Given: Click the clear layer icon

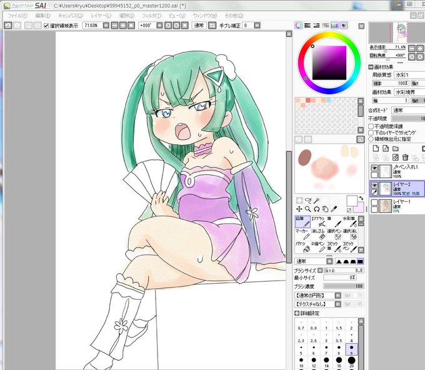Looking at the screenshot, I should click(x=396, y=157).
